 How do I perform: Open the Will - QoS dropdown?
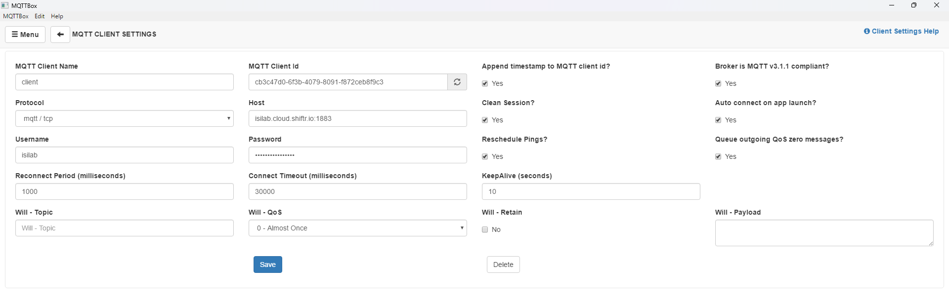(x=358, y=228)
